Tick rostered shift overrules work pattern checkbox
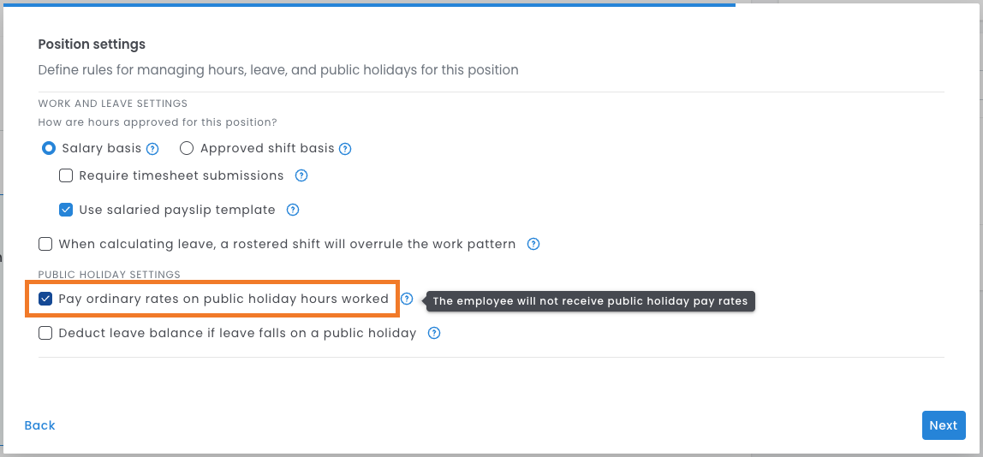 [x=45, y=244]
